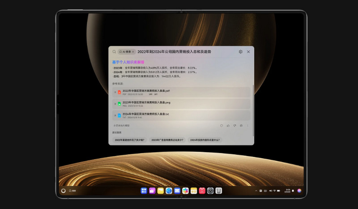Image resolution: width=358 pixels, height=209 pixels.
Task: Close the AI search panel
Action: (248, 52)
